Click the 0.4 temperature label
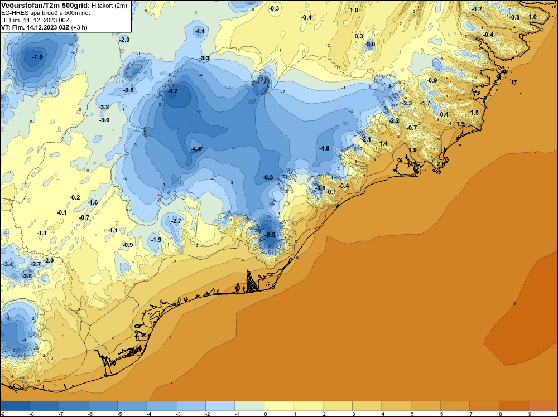The image size is (558, 417). click(x=444, y=114)
